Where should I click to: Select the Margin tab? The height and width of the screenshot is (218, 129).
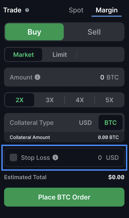pos(106,10)
